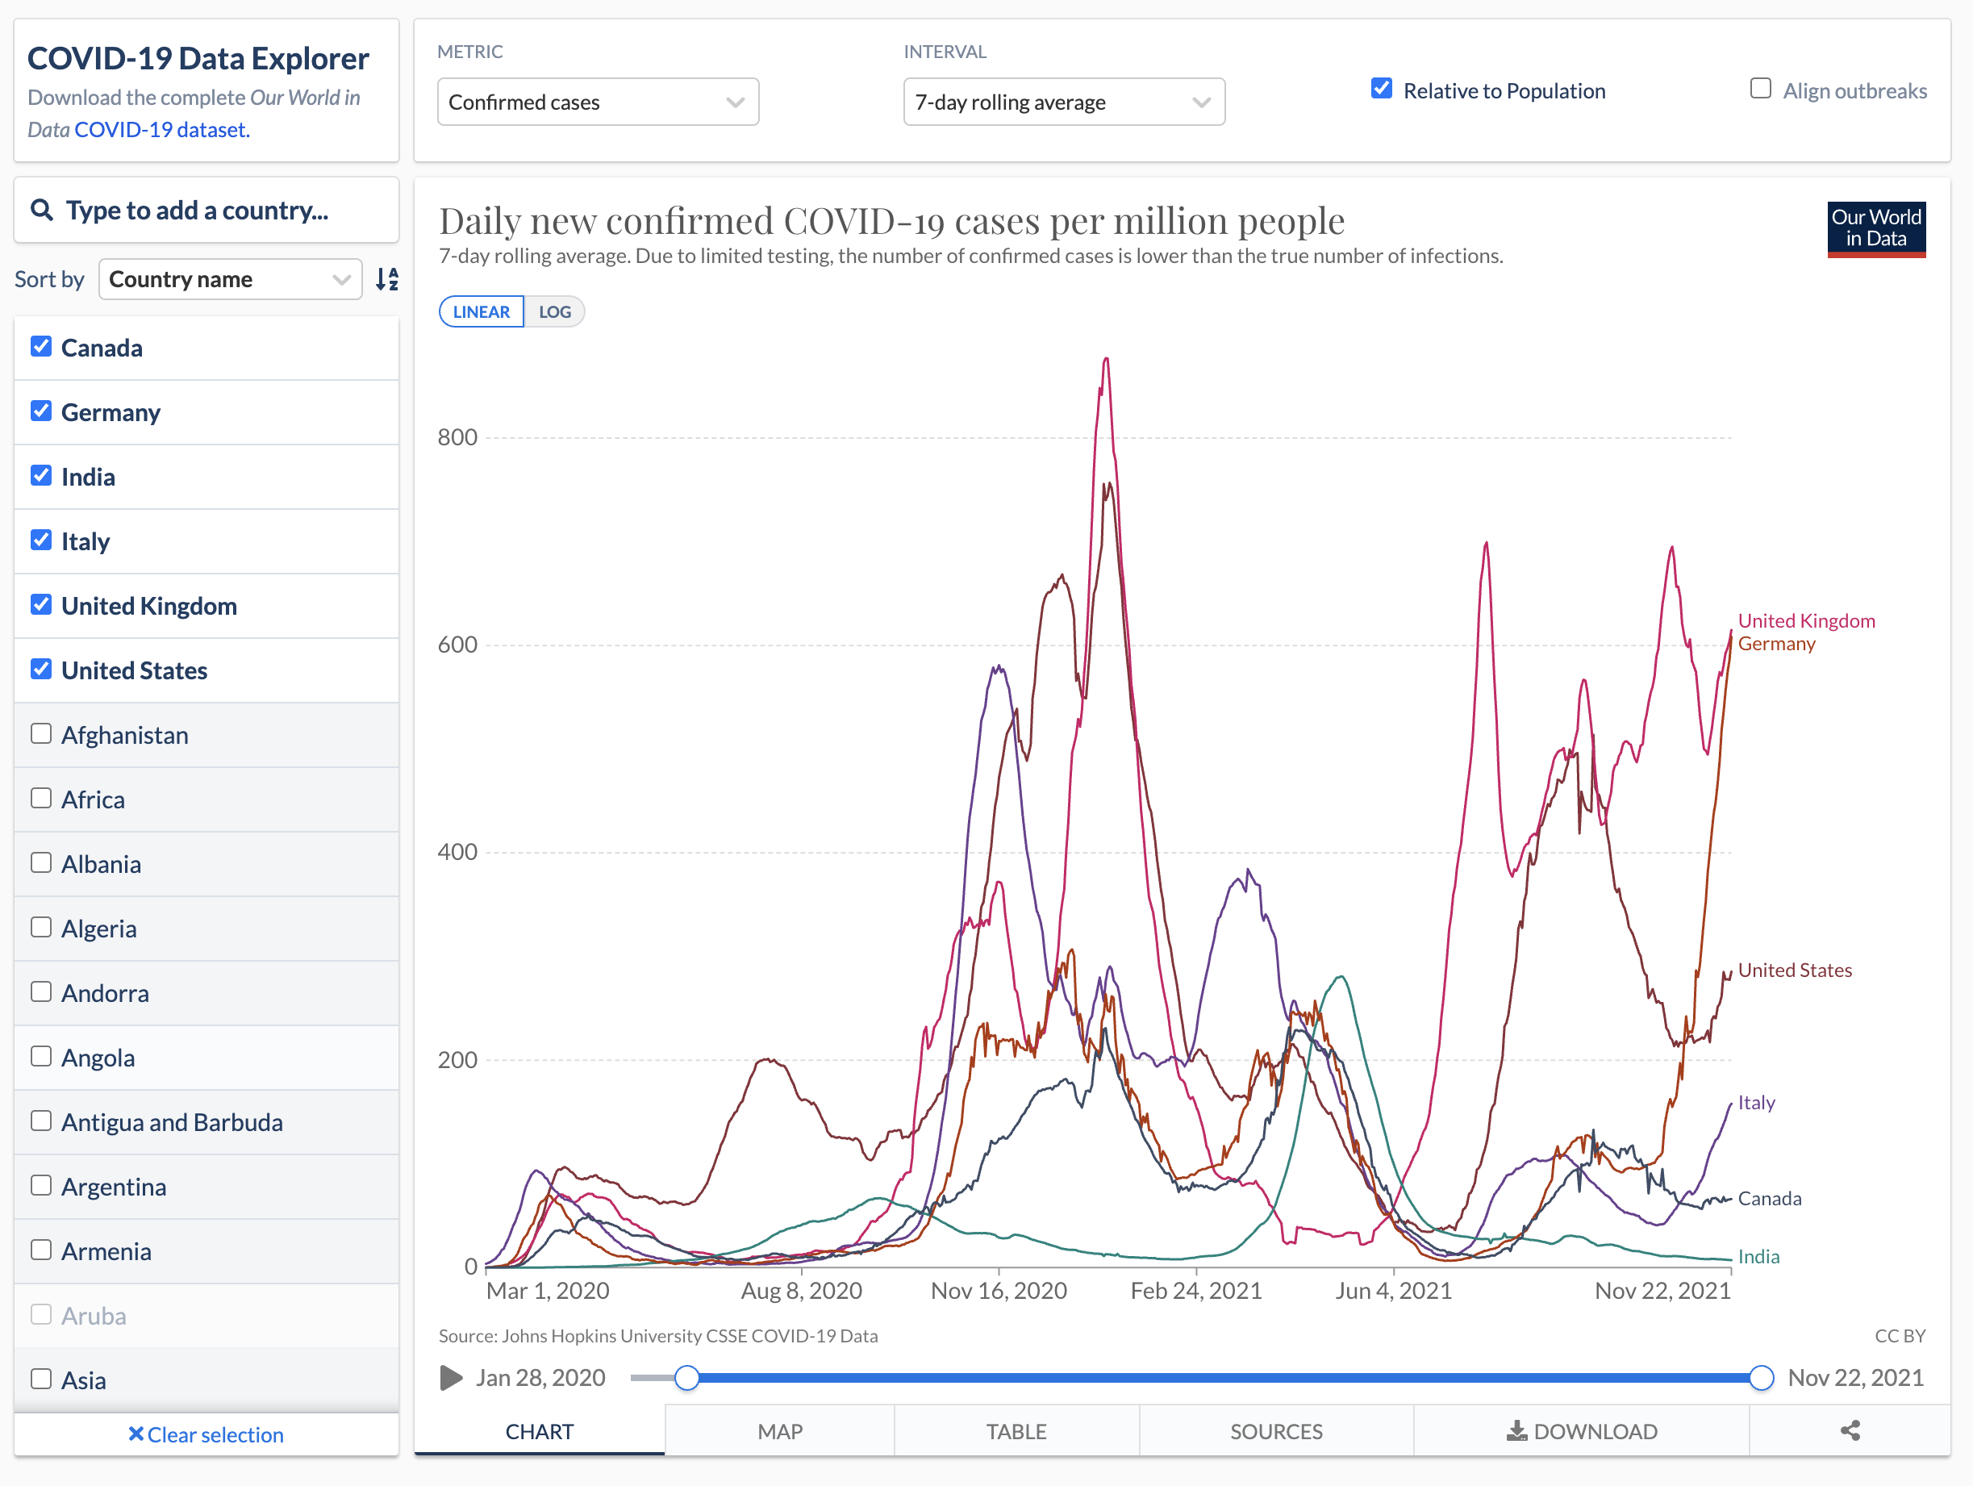Screen dimensions: 1973x1486
Task: Open the COVID-19 dataset link
Action: (161, 130)
